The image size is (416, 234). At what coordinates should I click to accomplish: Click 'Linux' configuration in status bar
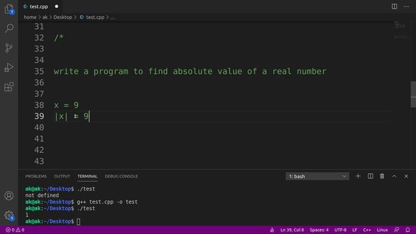(x=382, y=229)
